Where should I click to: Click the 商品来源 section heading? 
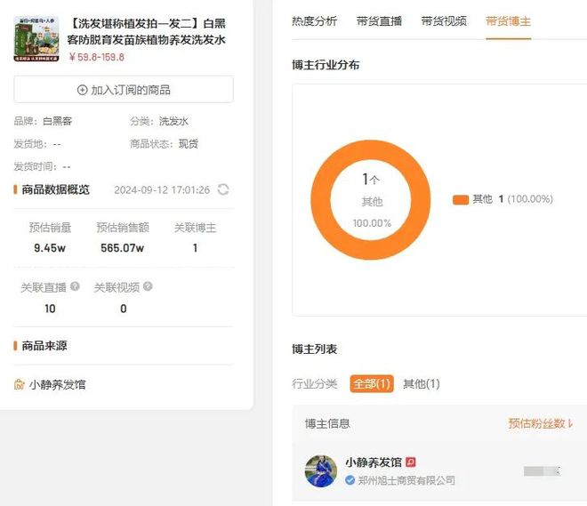[x=44, y=345]
